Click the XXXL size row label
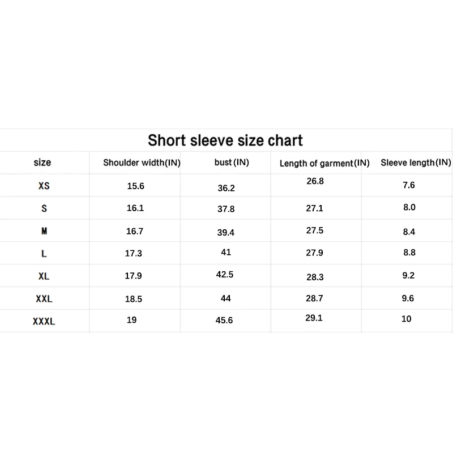This screenshot has width=453, height=453. tap(44, 322)
